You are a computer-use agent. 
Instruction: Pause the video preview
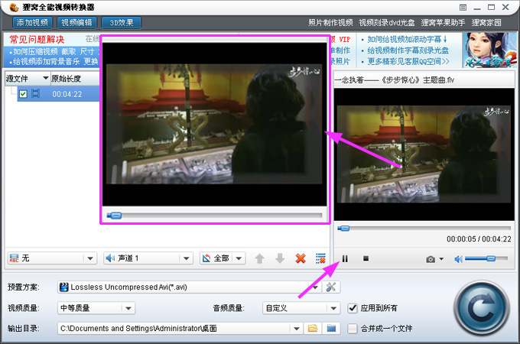(x=345, y=258)
